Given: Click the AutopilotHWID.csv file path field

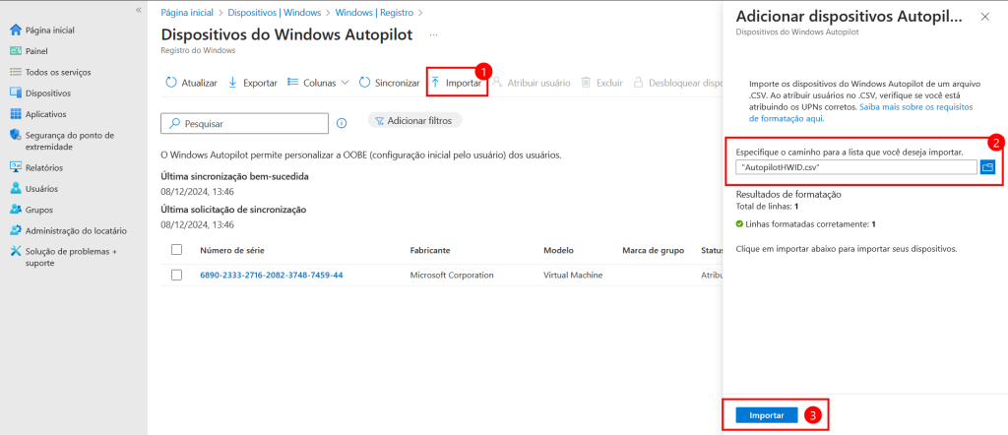Looking at the screenshot, I should 856,167.
